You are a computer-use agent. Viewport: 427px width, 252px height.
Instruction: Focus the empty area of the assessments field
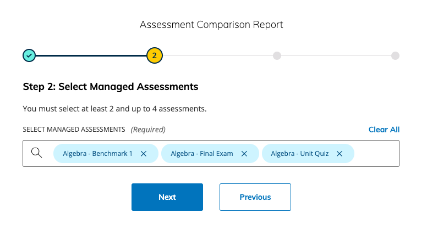pos(376,154)
